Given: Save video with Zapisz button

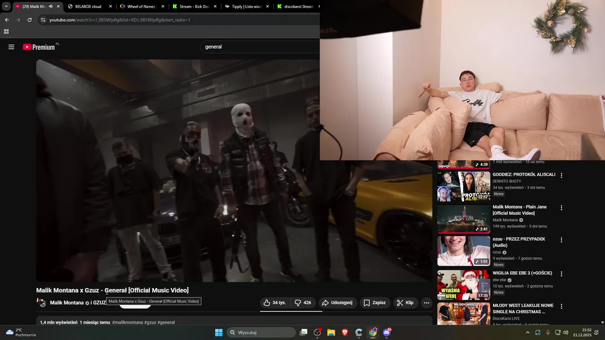Looking at the screenshot, I should click(375, 303).
